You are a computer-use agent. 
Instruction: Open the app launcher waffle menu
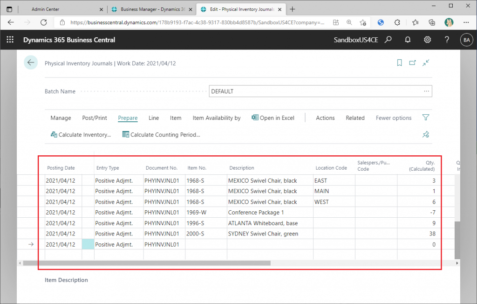10,40
